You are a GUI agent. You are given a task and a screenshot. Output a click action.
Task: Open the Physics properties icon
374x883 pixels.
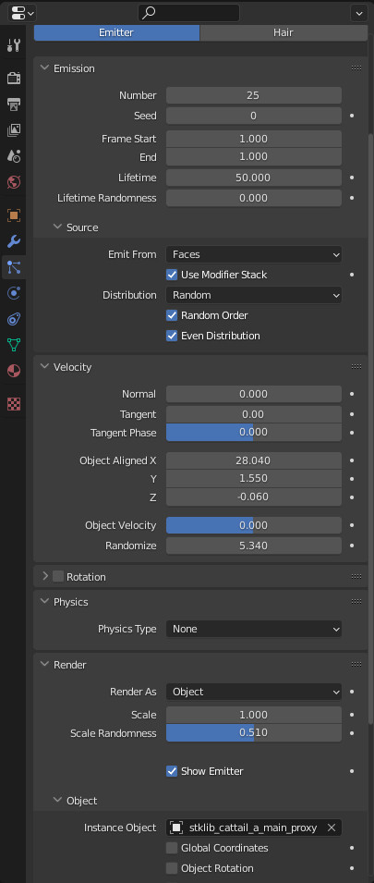14,293
